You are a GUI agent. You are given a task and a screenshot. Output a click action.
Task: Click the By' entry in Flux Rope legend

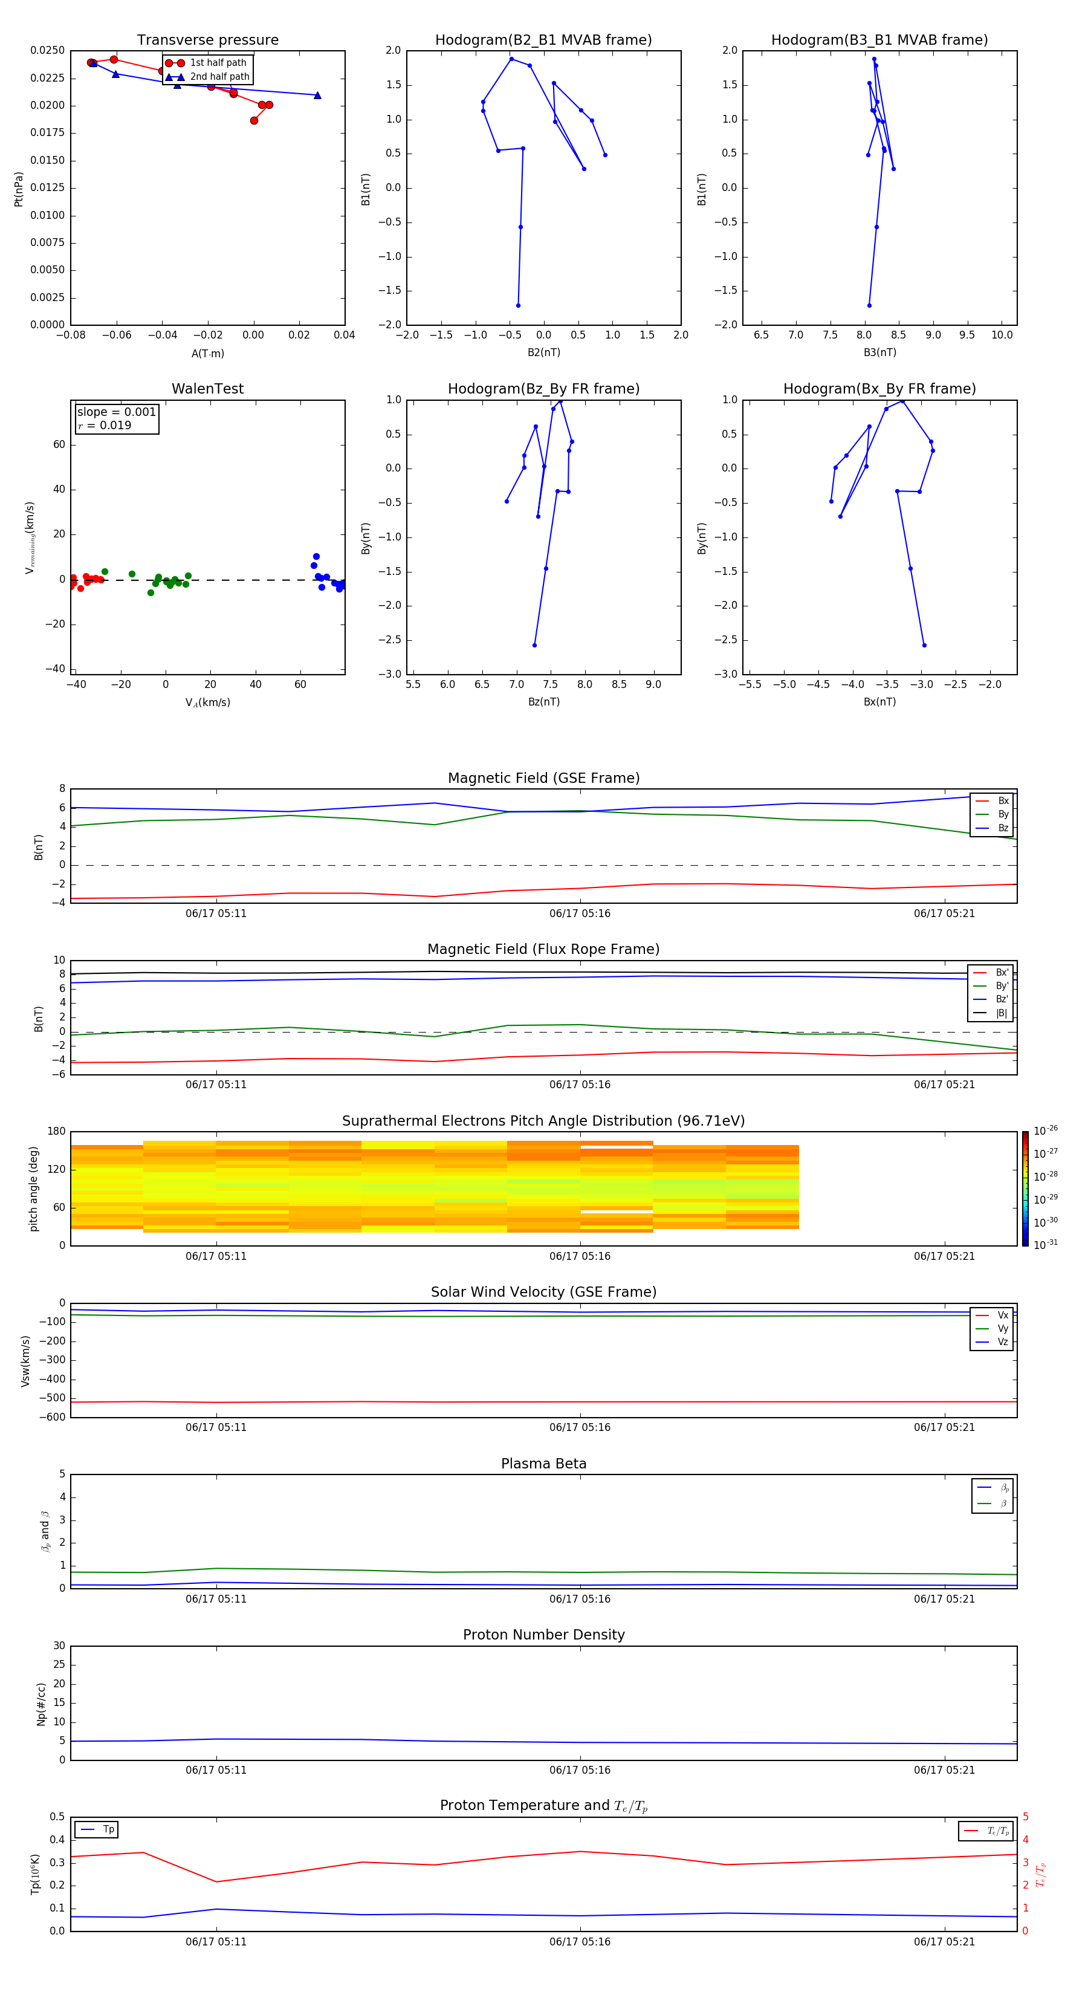[991, 986]
